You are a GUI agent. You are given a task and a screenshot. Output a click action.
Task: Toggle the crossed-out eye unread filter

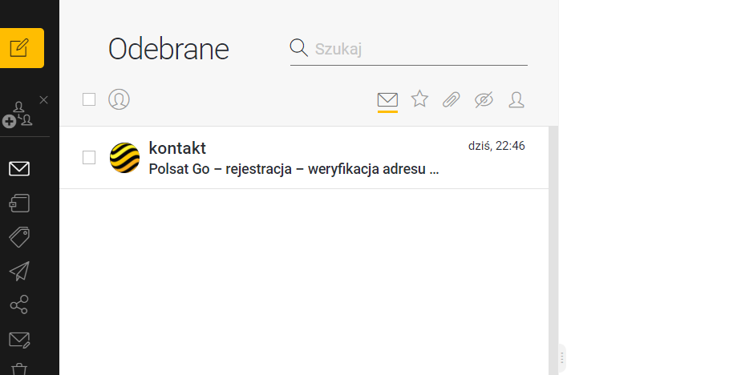coord(484,99)
